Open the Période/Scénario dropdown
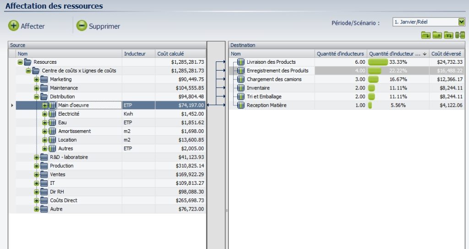This screenshot has height=249, width=469. tap(461, 22)
